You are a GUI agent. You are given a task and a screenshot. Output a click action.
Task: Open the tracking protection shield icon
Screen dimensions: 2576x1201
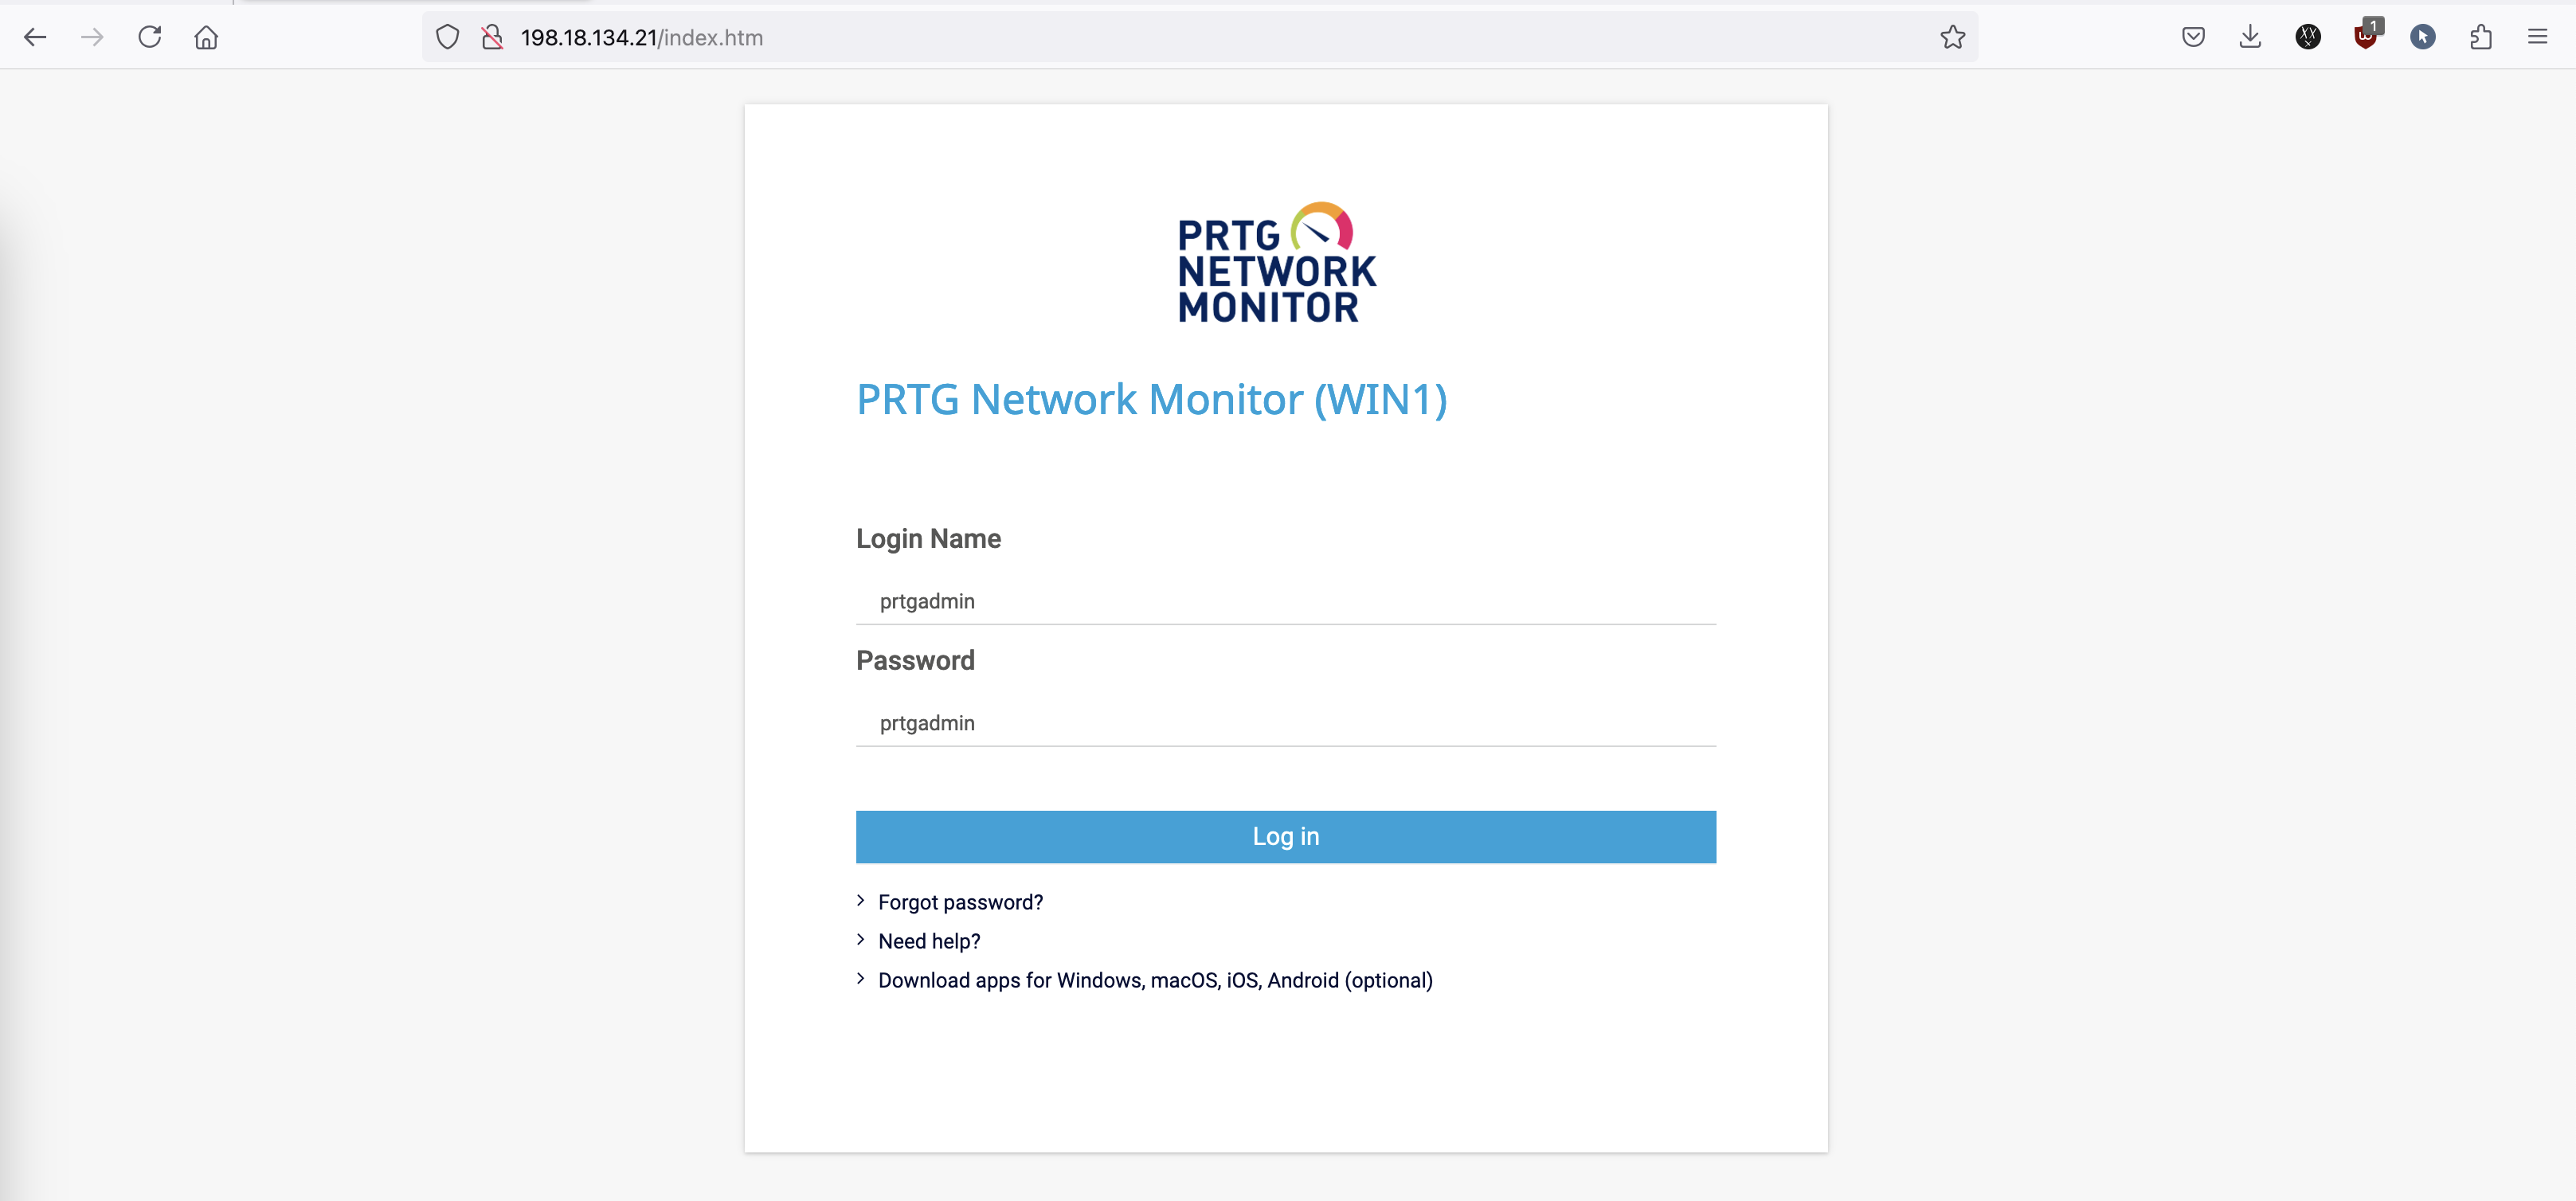447,37
